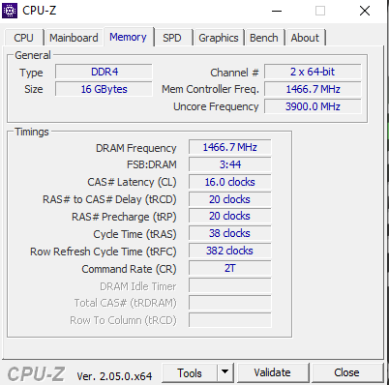The image size is (389, 385).
Task: Open the Bench tab
Action: 264,38
